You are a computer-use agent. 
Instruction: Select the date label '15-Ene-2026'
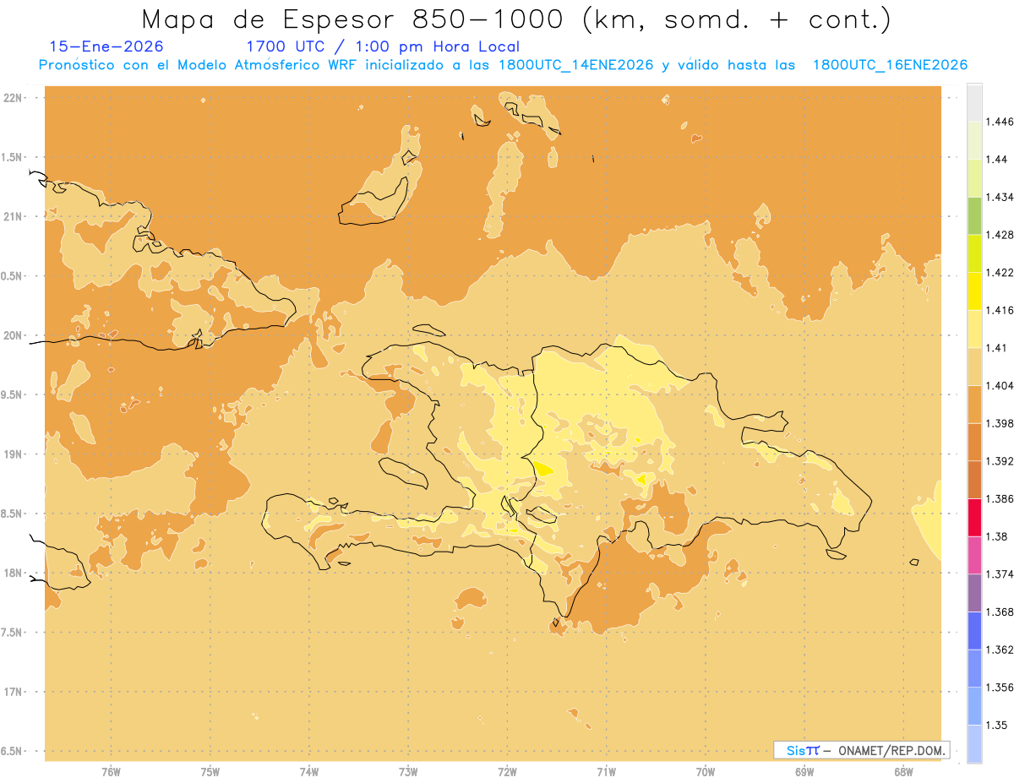[106, 46]
